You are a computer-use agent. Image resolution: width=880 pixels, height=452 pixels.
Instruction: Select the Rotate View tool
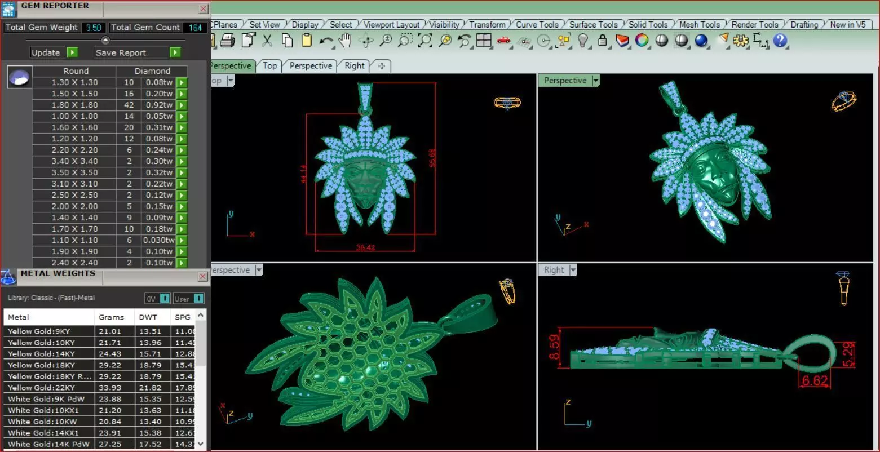point(366,41)
